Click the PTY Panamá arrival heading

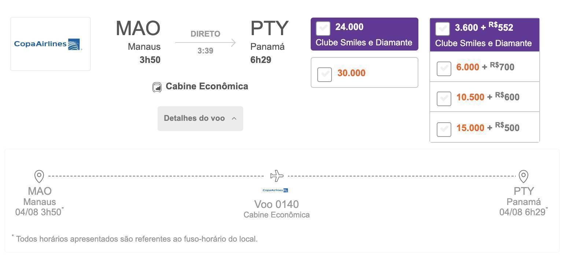[x=269, y=35]
